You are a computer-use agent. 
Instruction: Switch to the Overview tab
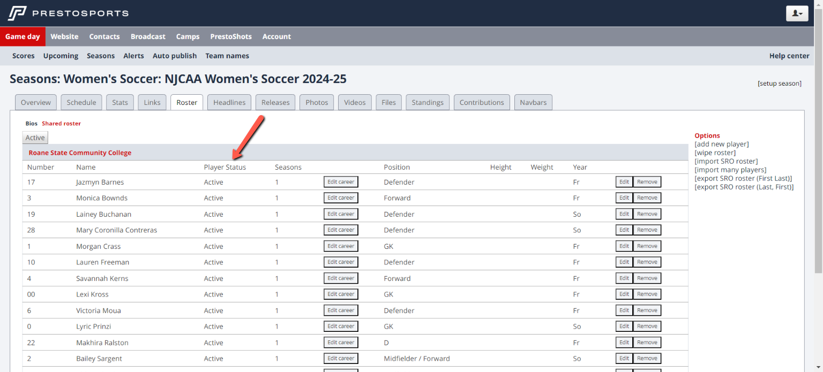(36, 102)
